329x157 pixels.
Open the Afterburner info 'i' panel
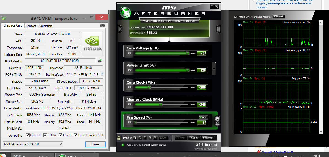click(x=218, y=29)
